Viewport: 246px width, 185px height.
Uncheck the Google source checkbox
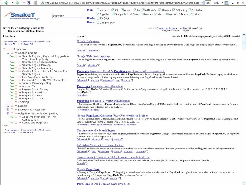click(x=113, y=14)
